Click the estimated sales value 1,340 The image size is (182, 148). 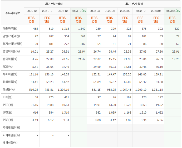tap(82, 29)
